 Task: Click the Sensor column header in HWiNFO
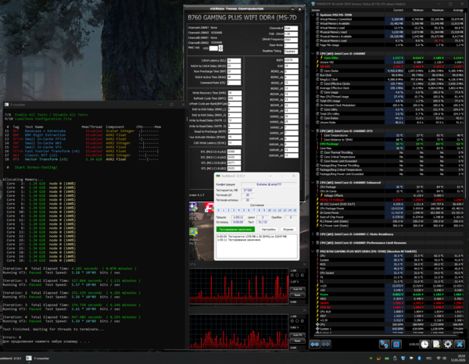tap(347, 10)
